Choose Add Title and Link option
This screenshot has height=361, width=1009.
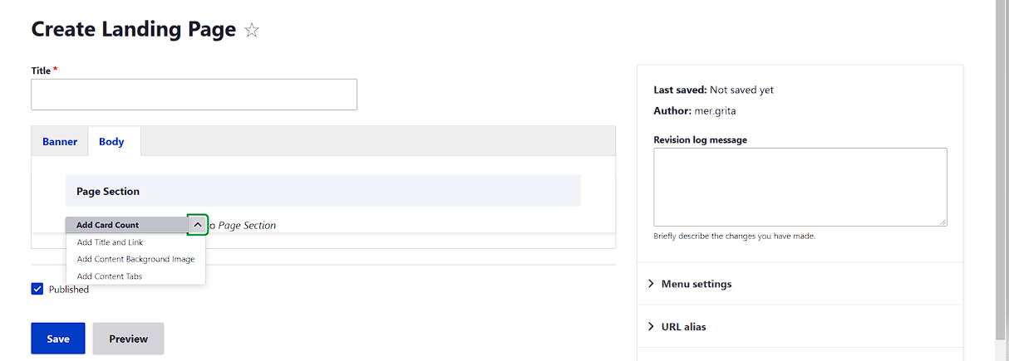tap(110, 242)
